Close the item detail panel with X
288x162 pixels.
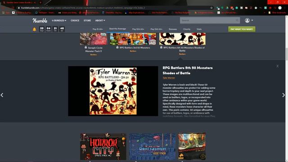point(277,66)
